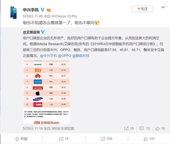170x144 pixels.
Task: Follow the account with +关注 button
Action: (x=142, y=9)
